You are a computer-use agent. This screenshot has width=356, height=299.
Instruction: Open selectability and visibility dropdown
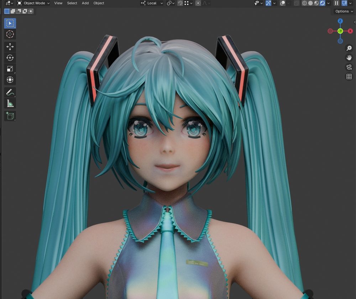(258, 3)
